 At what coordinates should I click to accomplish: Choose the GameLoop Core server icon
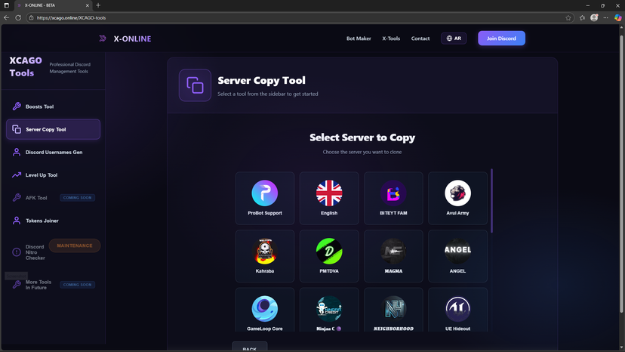[x=264, y=309]
